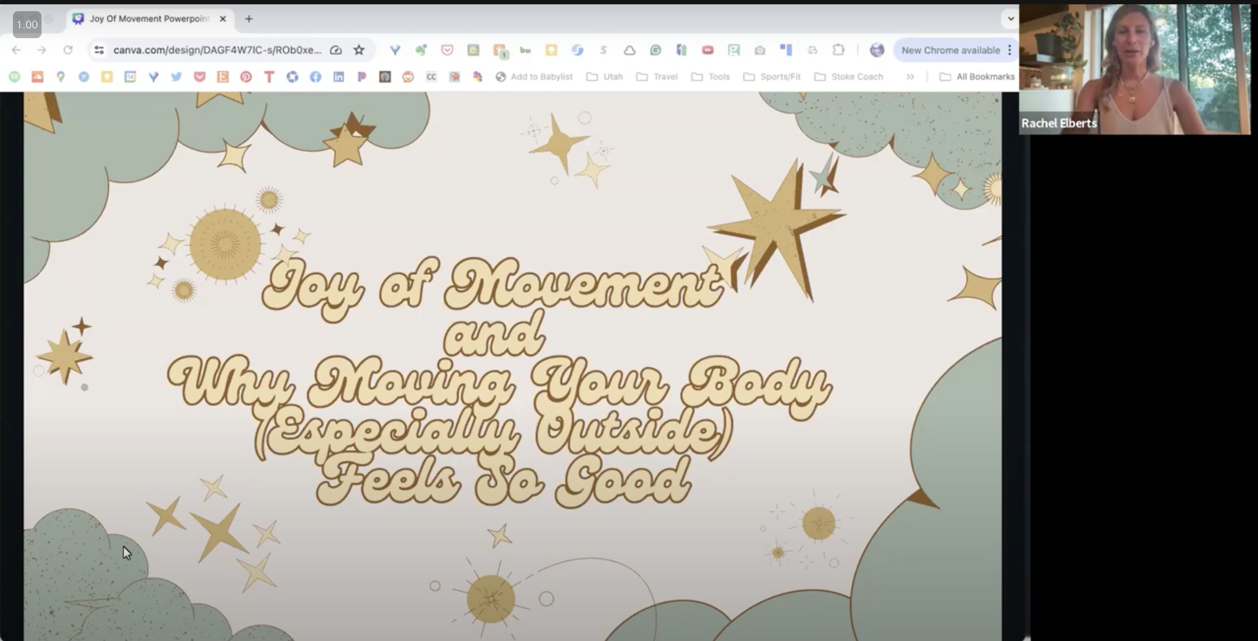Image resolution: width=1258 pixels, height=641 pixels.
Task: Click the Facebook bookmark icon
Action: tap(316, 76)
